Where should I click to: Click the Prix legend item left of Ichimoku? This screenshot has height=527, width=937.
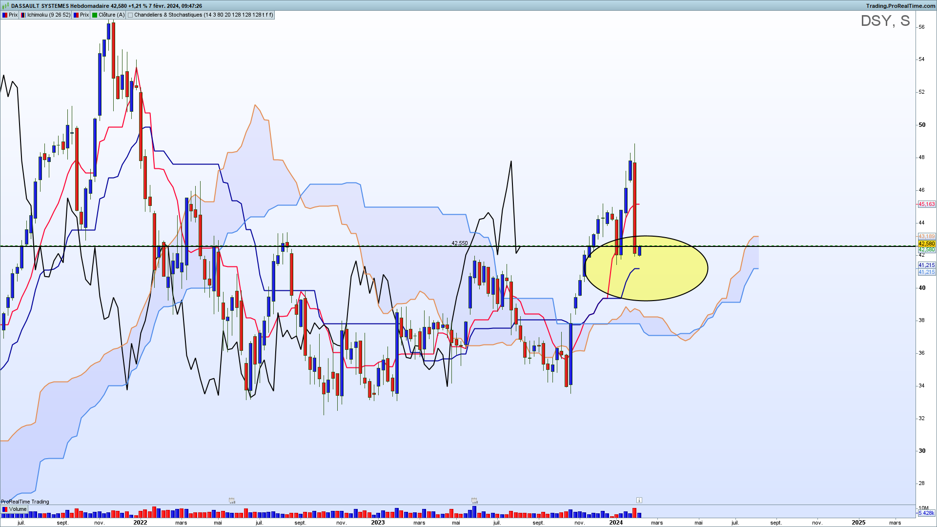[x=10, y=15]
